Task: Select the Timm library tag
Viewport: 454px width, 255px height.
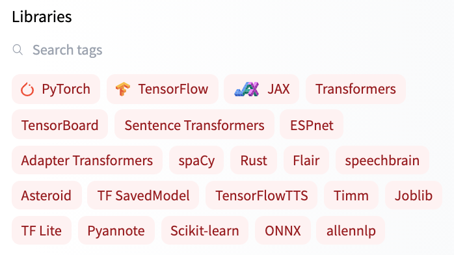Action: [x=351, y=195]
